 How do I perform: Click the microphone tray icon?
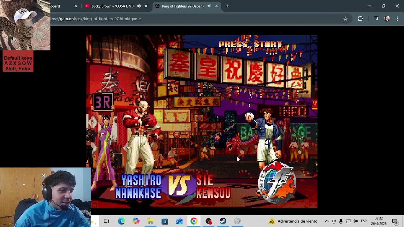point(341,221)
